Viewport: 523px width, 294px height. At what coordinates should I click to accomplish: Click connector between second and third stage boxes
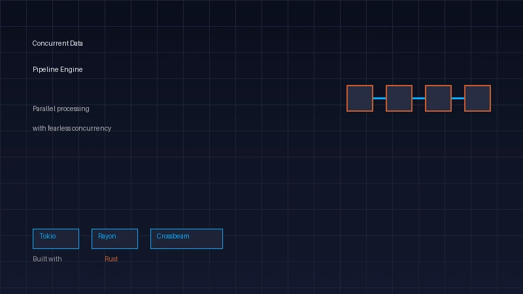click(x=418, y=98)
